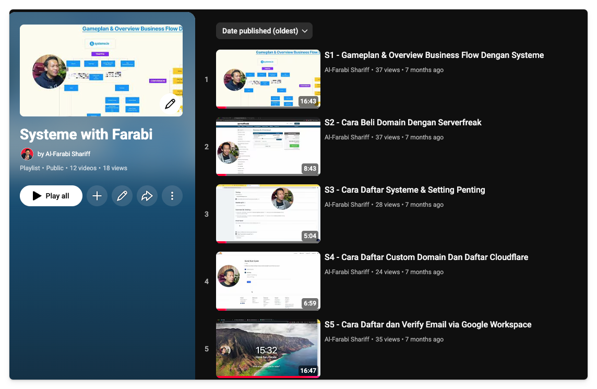
Task: Click the 5:04 duration badge on S3
Action: (x=310, y=236)
